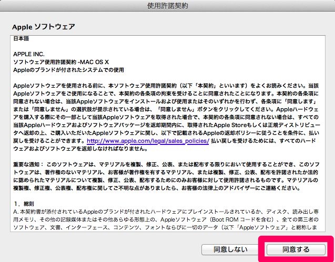The height and width of the screenshot is (262, 335).
Task: Open the apple.com/legal/sales_policies link
Action: point(148,141)
